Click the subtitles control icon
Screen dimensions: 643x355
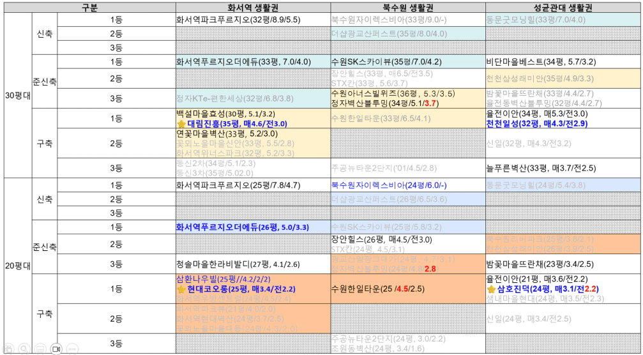tap(40, 349)
